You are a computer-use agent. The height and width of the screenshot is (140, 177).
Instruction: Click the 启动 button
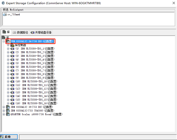(x=9, y=137)
